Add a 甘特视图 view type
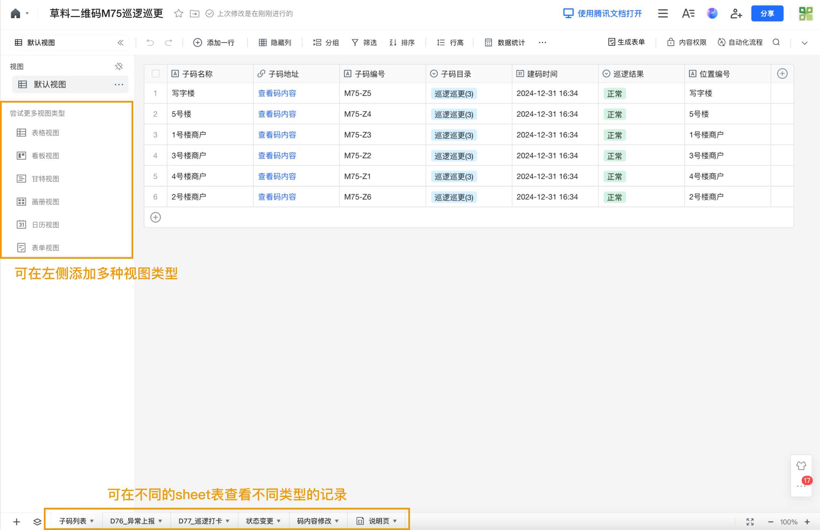The image size is (820, 530). [x=38, y=179]
